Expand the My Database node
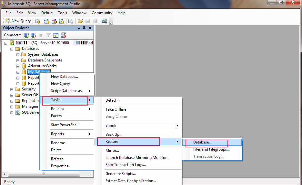The height and width of the screenshot is (185, 302). pos(18,72)
